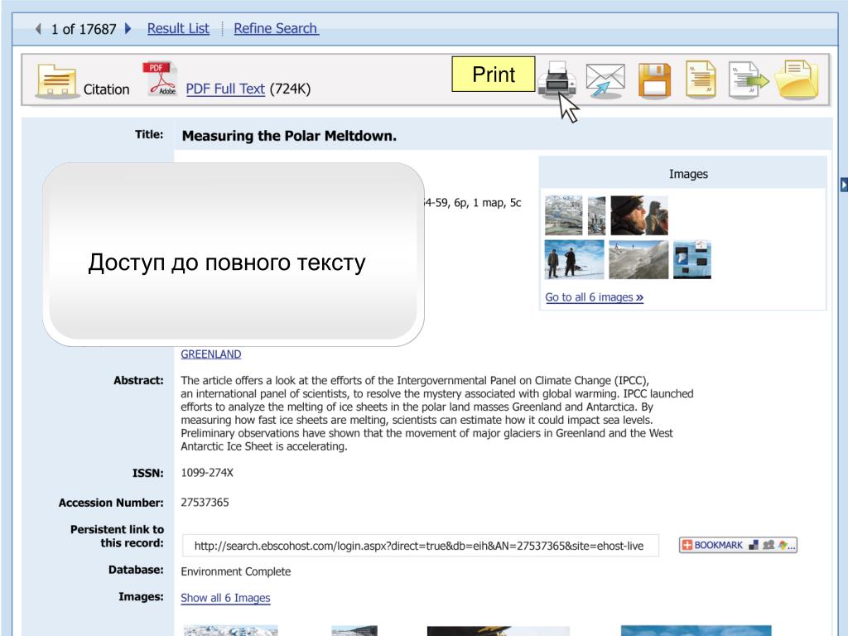Viewport: 848px width, 636px height.
Task: Open the blue map thumbnail
Action: pyautogui.click(x=692, y=259)
